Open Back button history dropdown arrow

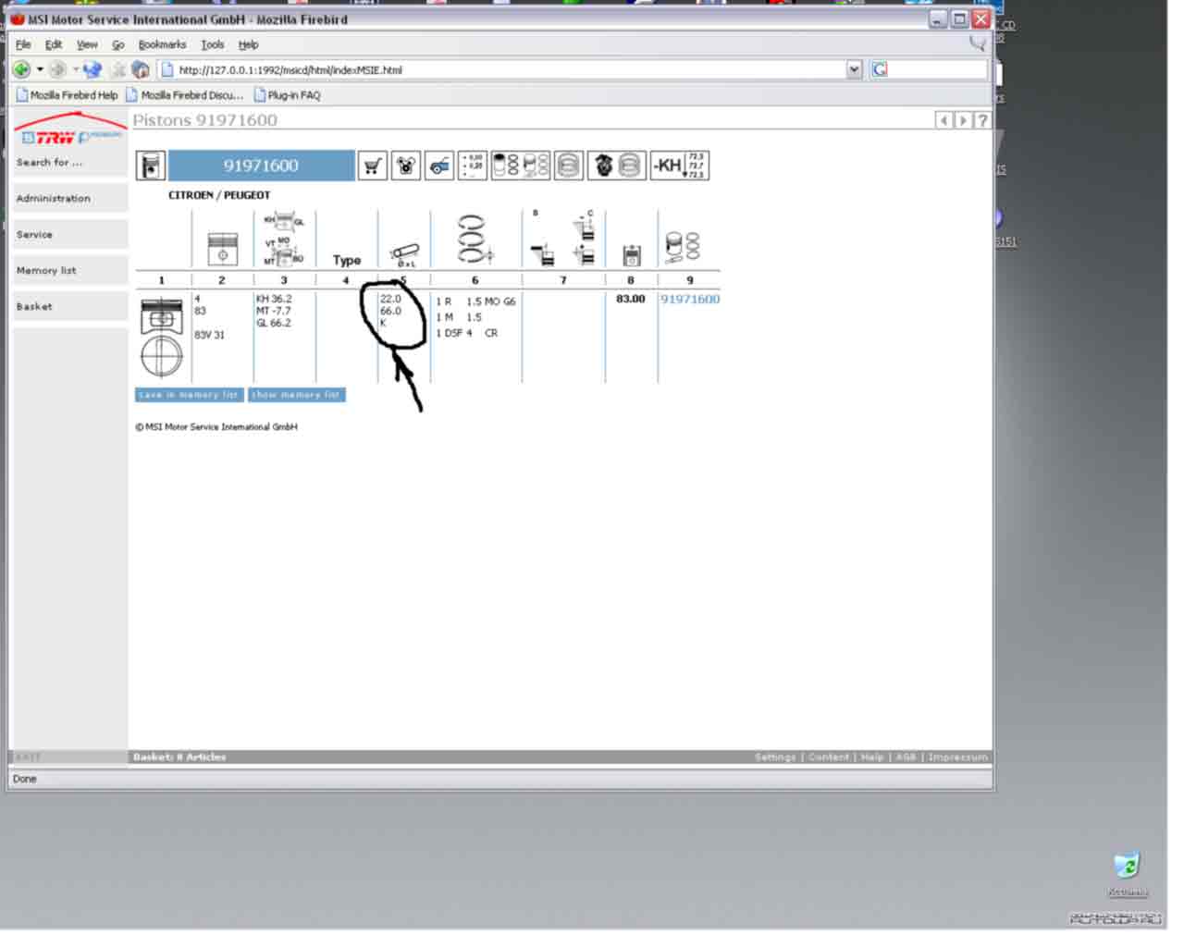click(40, 69)
